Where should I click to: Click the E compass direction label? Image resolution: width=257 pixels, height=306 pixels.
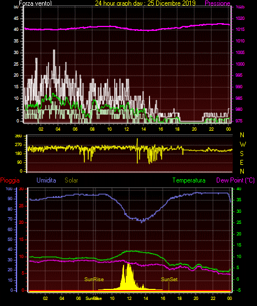[242, 162]
